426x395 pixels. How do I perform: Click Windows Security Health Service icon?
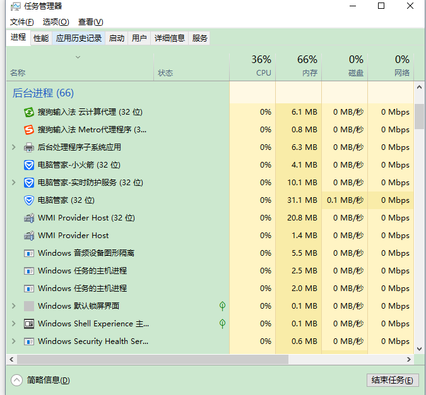click(x=29, y=341)
